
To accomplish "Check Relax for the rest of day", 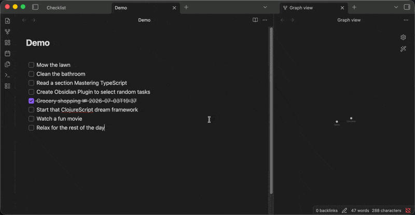I will click(x=31, y=128).
